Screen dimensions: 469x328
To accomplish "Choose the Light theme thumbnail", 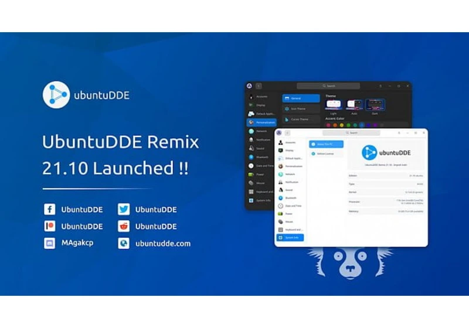I will (x=334, y=105).
